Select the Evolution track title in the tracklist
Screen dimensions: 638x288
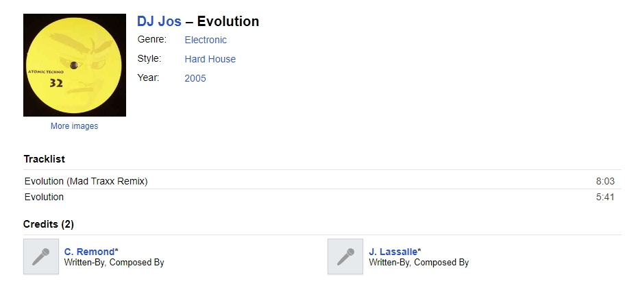44,197
